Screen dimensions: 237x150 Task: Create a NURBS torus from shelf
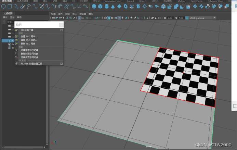(126, 7)
